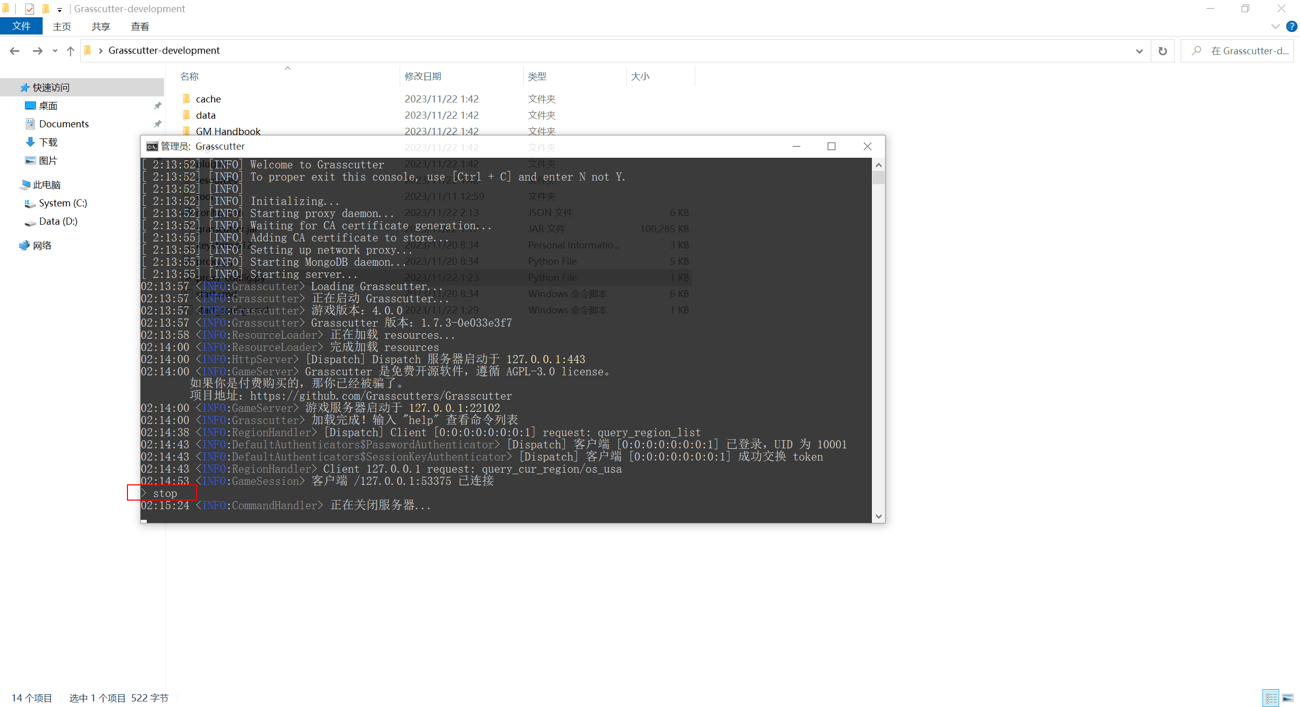
Task: Click the address bar breadcrumb chevron
Action: point(101,51)
